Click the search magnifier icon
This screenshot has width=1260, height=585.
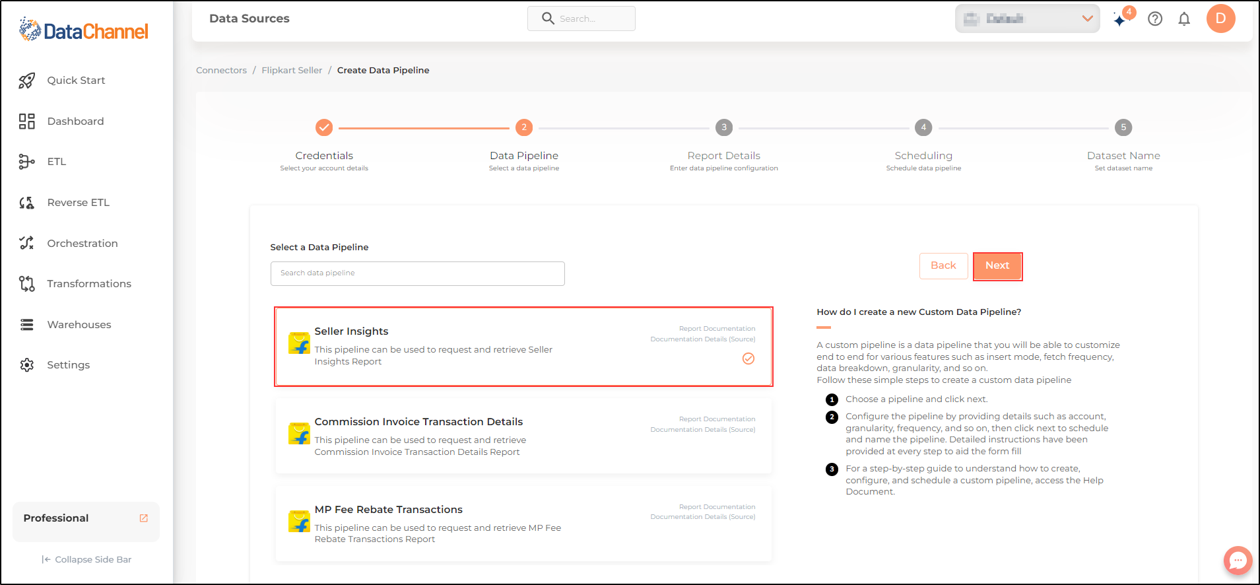coord(548,18)
